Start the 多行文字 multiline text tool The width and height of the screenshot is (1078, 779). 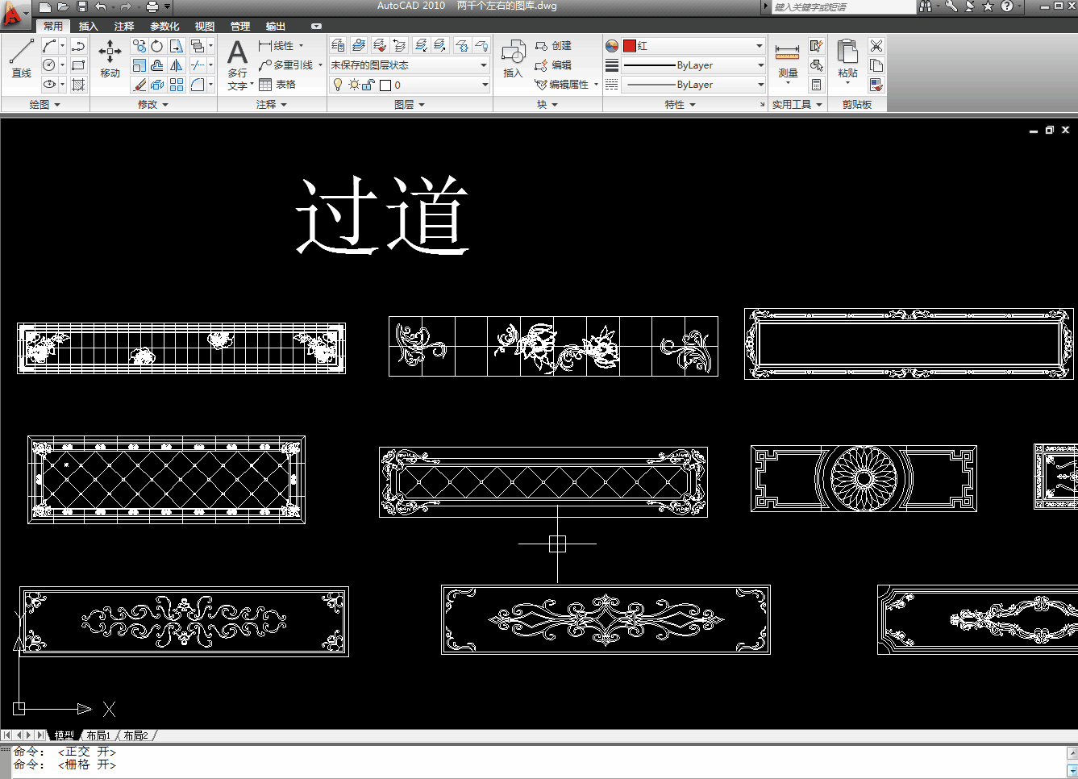point(237,65)
